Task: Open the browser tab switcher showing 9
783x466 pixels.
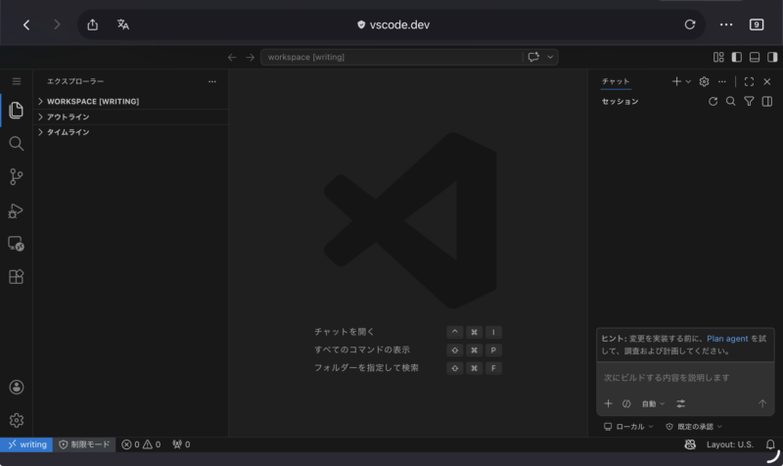Action: click(757, 24)
